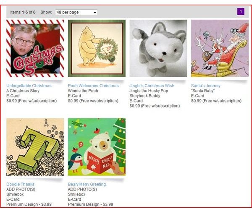Select the Doodle Thanks letter T thumbnail
Image resolution: width=252 pixels, height=209 pixels.
tap(35, 147)
